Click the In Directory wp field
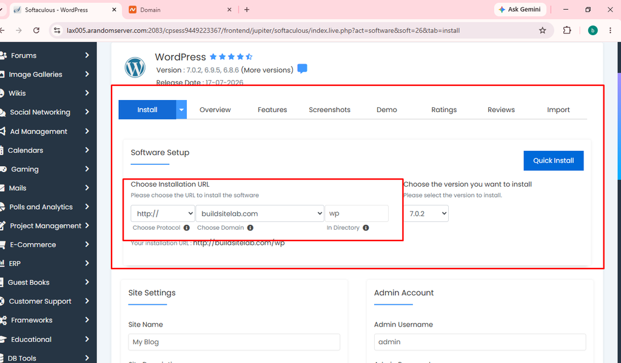This screenshot has width=621, height=363. coord(357,213)
